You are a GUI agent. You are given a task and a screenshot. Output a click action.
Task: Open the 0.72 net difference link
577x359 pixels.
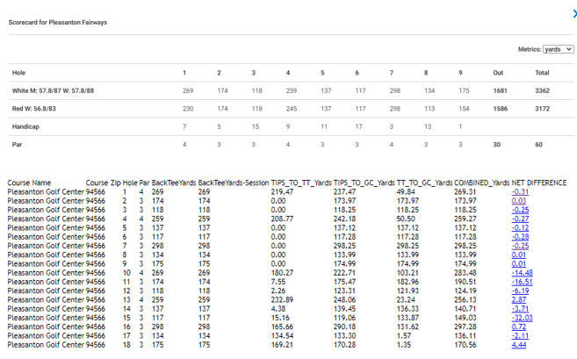click(x=518, y=327)
